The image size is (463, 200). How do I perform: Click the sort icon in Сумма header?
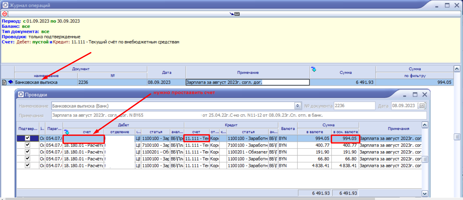coord(313,69)
